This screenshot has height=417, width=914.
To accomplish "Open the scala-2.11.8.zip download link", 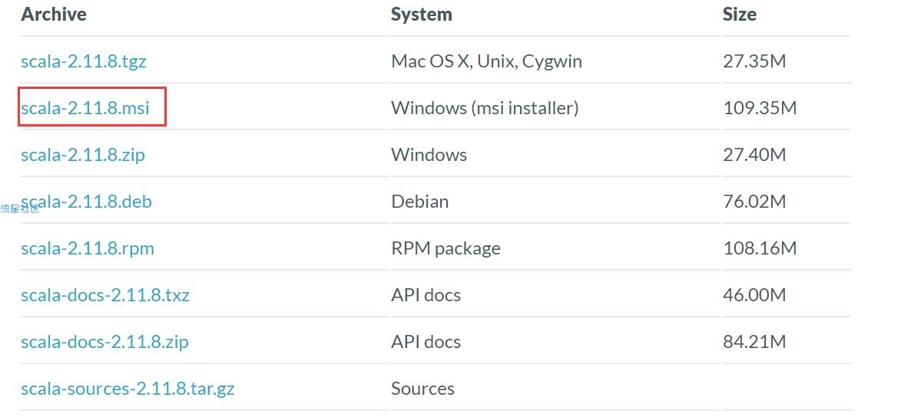I will (x=83, y=155).
